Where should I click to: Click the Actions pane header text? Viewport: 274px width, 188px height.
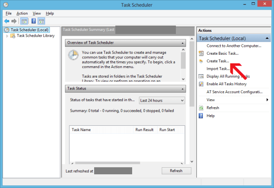pos(205,30)
